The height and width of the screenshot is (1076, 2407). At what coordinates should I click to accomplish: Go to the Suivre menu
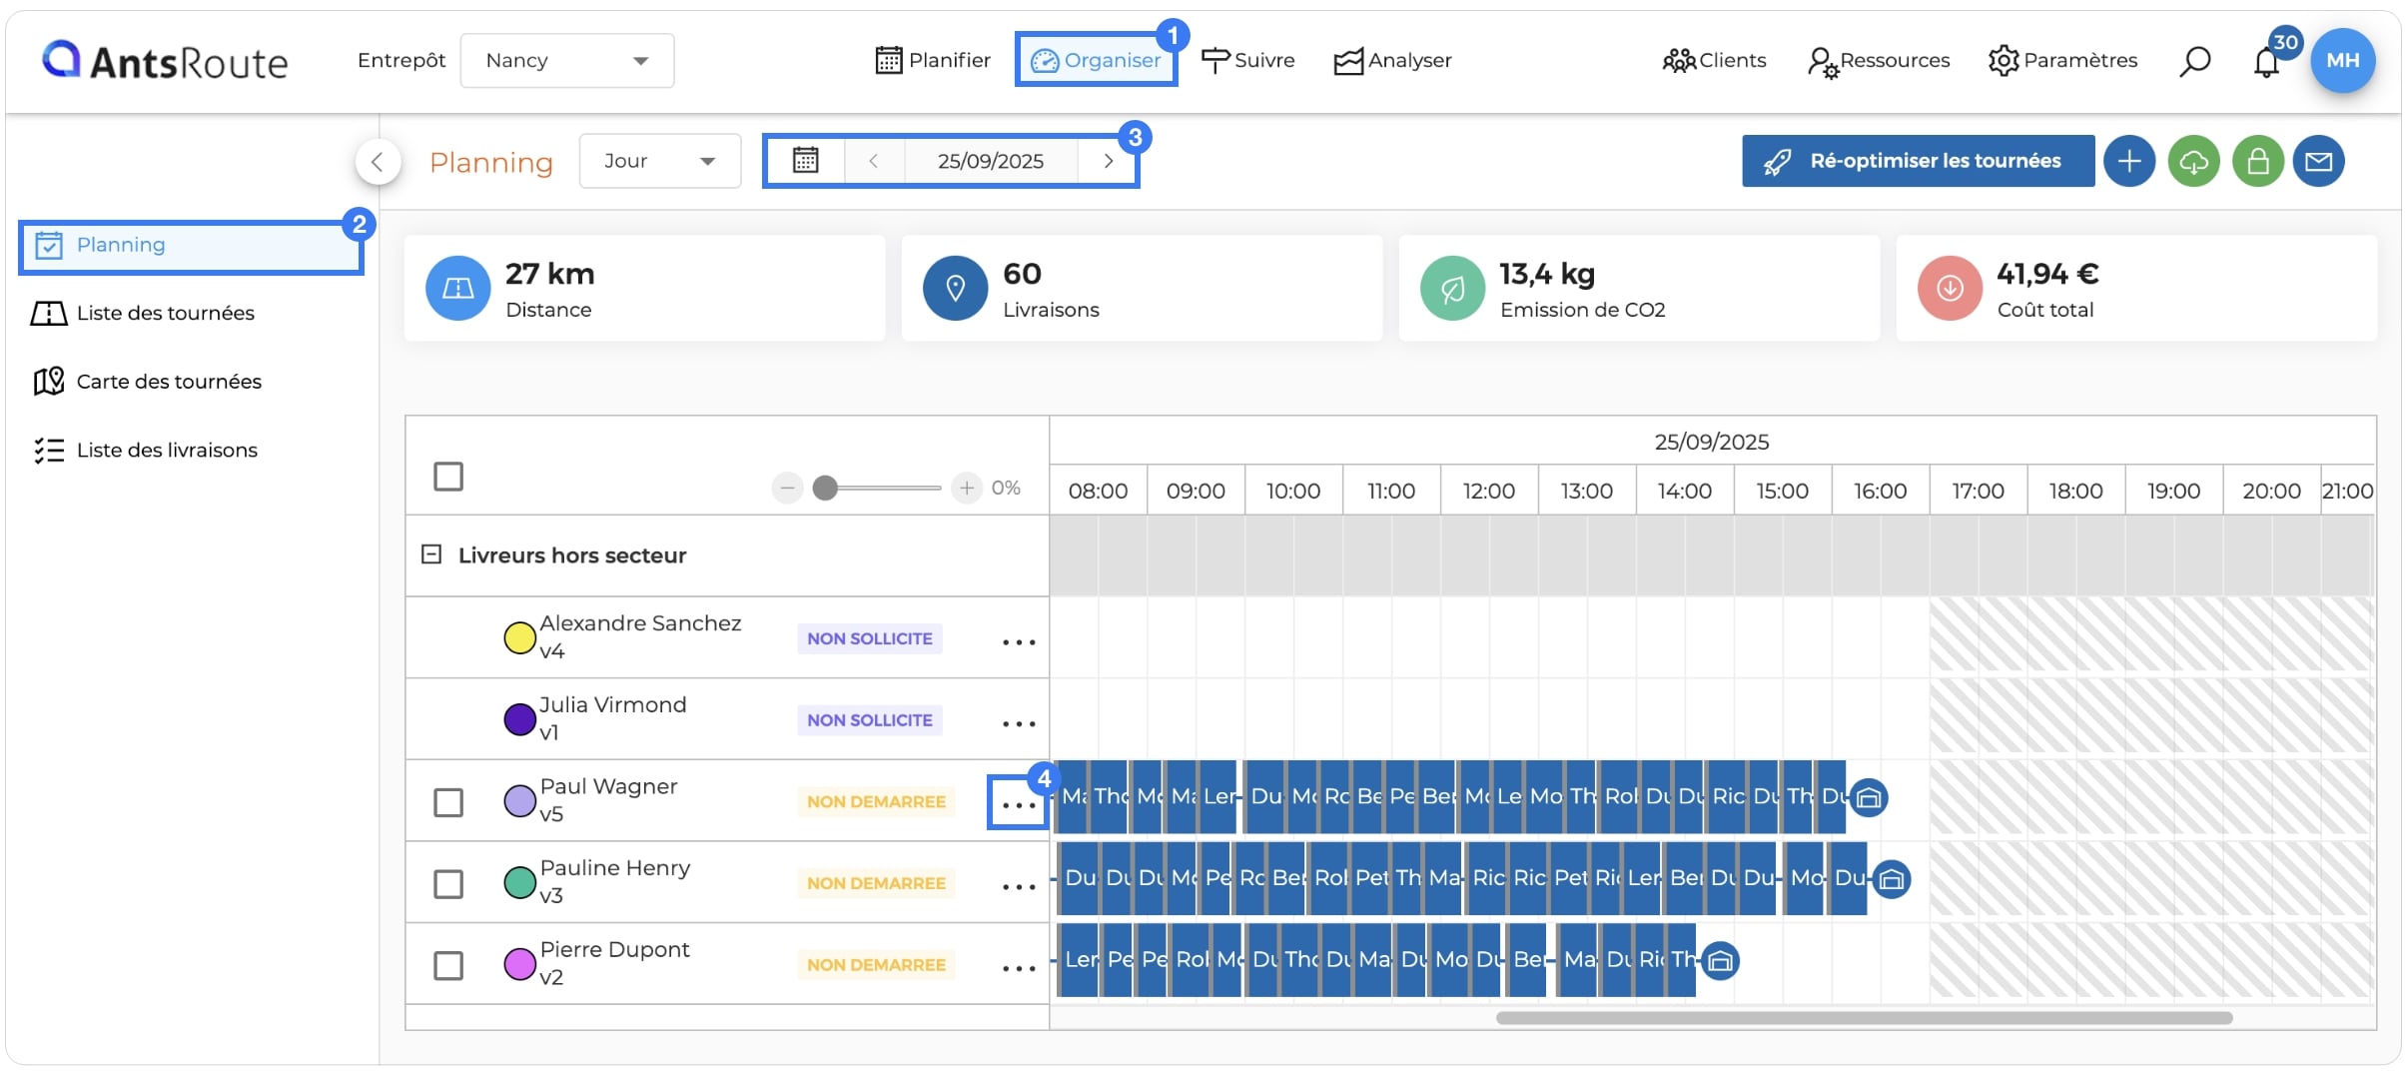pyautogui.click(x=1247, y=60)
